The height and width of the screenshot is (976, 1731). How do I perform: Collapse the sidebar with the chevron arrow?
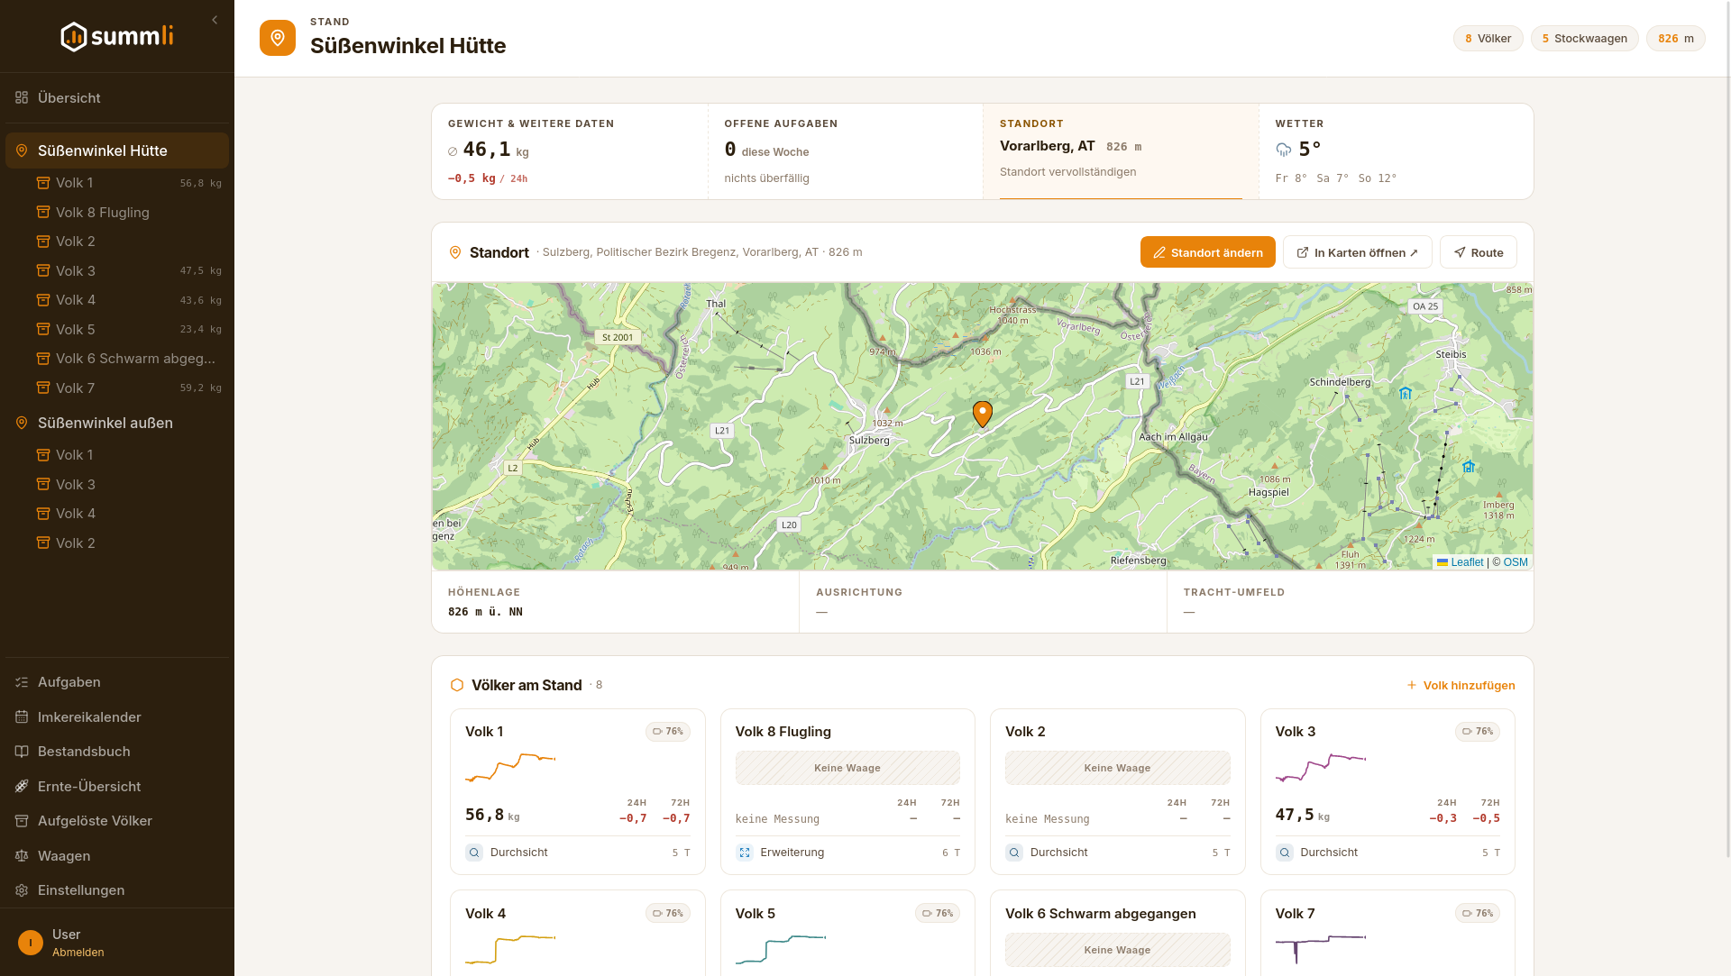click(215, 20)
